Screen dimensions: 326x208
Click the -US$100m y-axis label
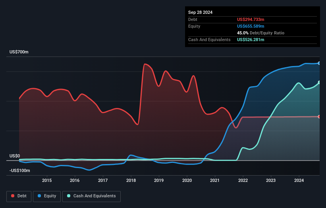(20, 170)
